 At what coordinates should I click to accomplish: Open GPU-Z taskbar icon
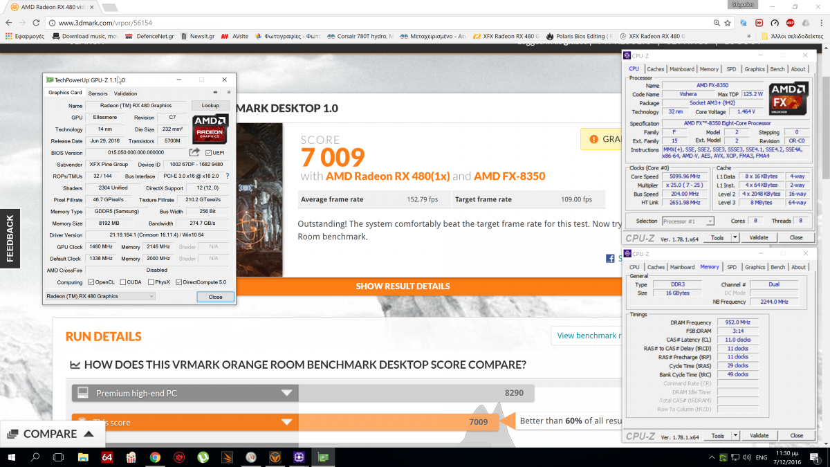pyautogui.click(x=323, y=457)
